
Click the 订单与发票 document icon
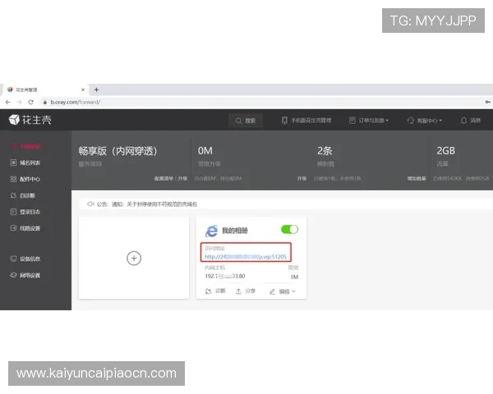(x=352, y=121)
